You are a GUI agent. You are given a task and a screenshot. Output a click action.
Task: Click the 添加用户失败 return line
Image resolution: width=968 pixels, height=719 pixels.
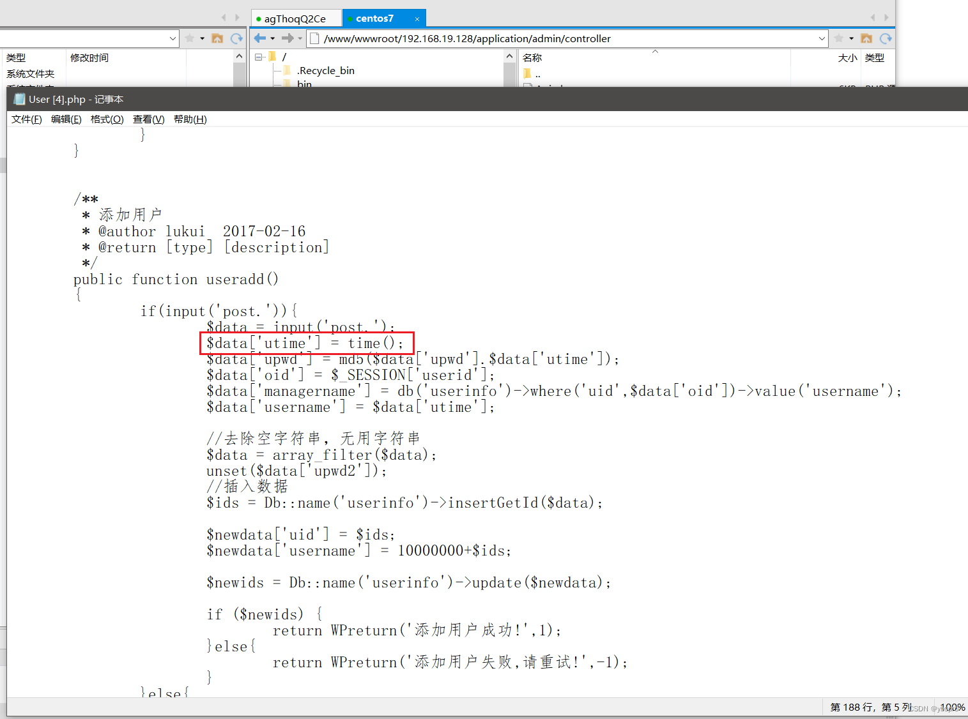coord(450,663)
